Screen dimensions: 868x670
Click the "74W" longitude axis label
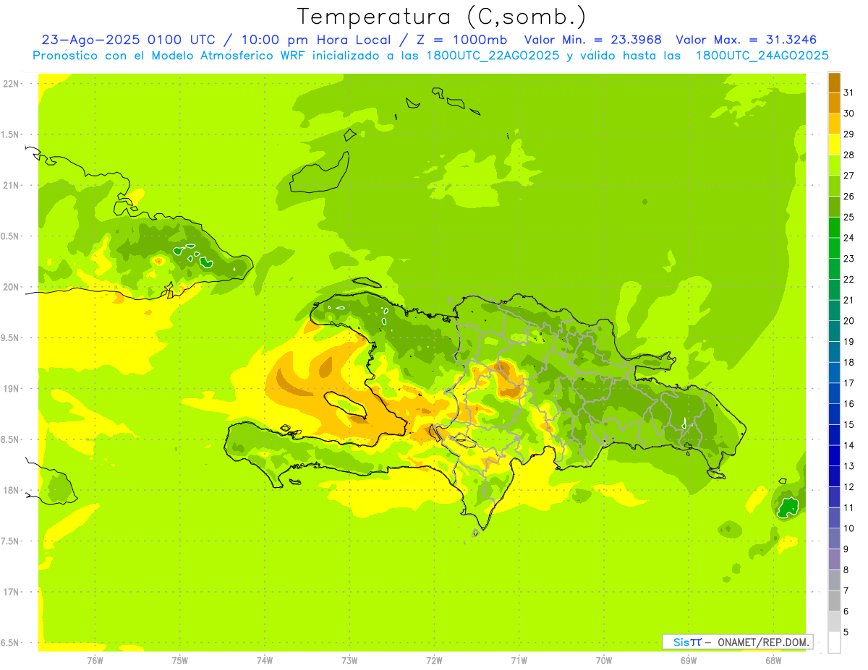264,661
